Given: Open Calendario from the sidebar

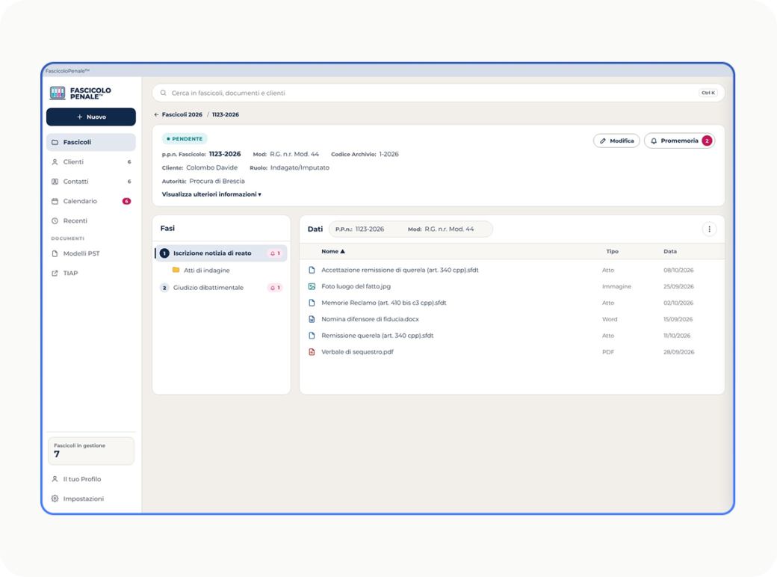Looking at the screenshot, I should pos(91,201).
